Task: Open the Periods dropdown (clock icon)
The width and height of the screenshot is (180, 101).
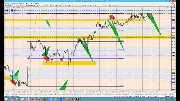Action: click(x=62, y=5)
